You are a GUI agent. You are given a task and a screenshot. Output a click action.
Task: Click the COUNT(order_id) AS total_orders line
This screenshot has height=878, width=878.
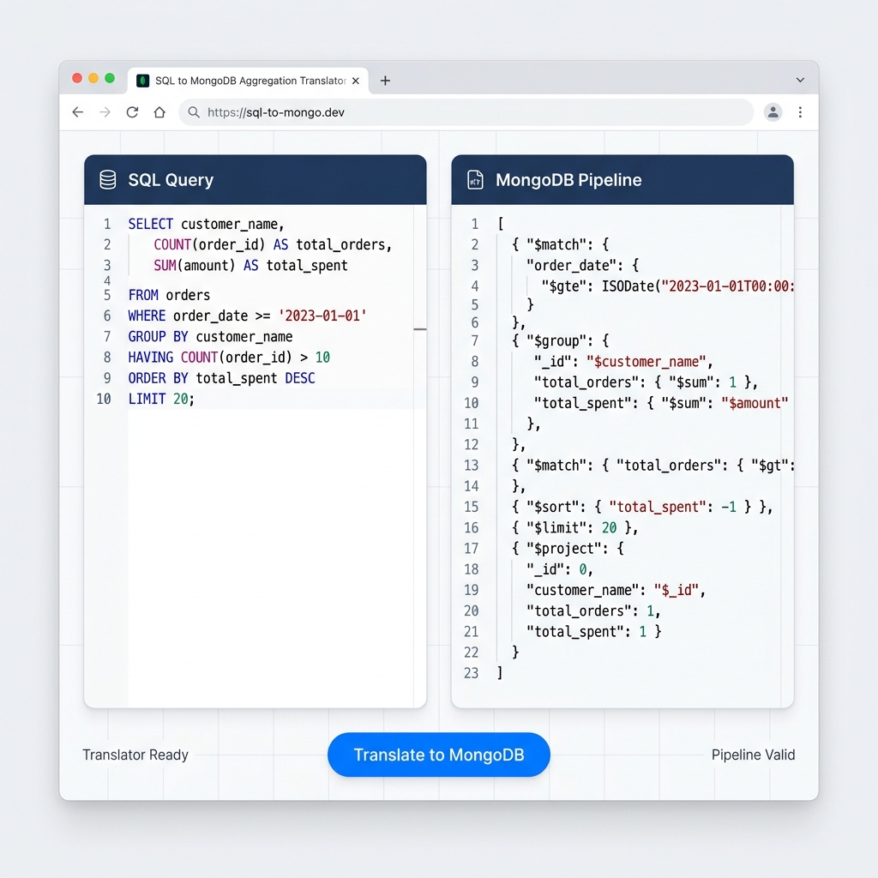click(x=273, y=244)
